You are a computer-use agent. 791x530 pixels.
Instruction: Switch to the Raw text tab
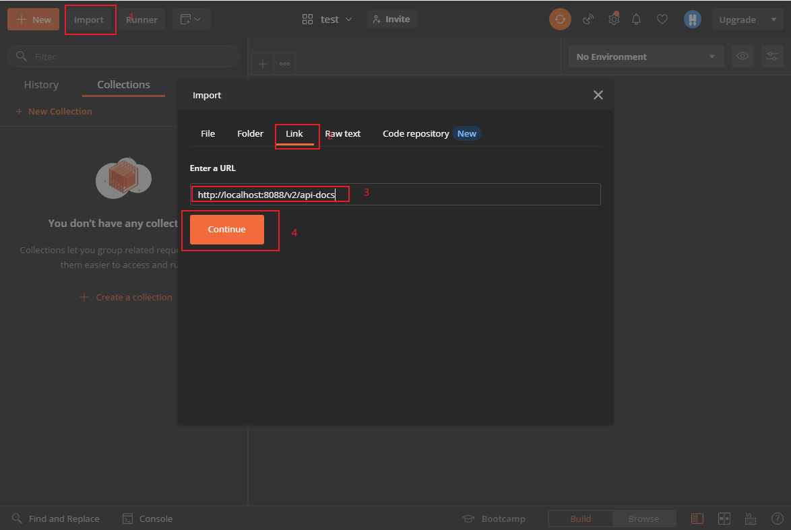pos(343,133)
